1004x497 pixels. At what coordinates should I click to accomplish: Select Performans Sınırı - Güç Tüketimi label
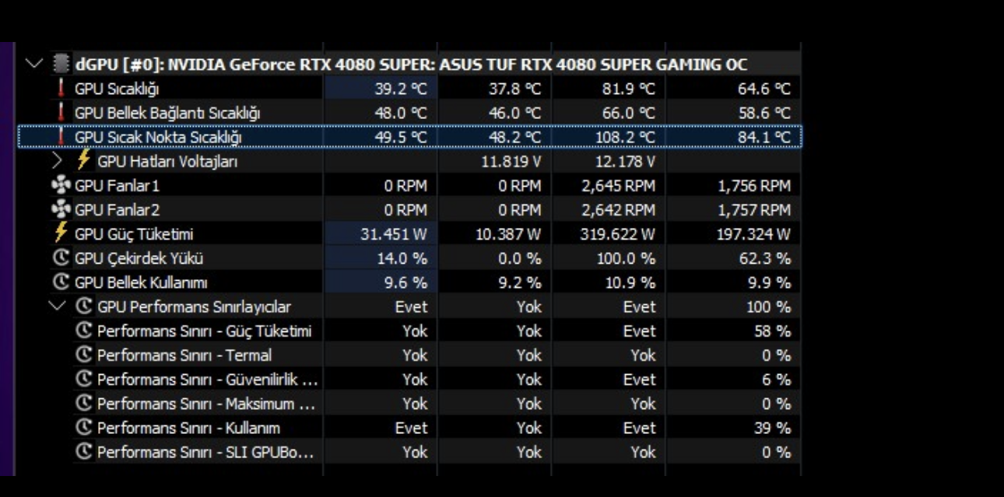point(204,331)
